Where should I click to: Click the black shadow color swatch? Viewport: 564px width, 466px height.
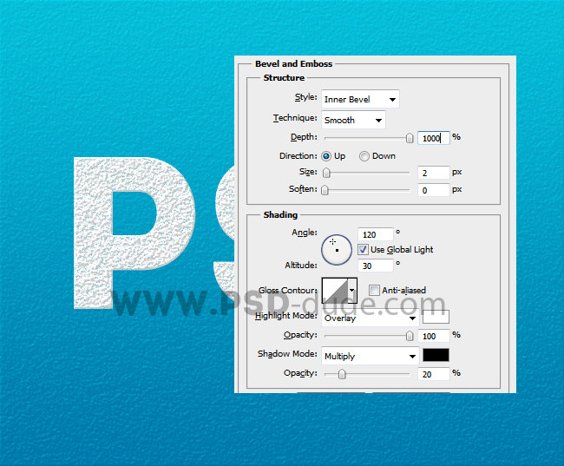click(436, 355)
